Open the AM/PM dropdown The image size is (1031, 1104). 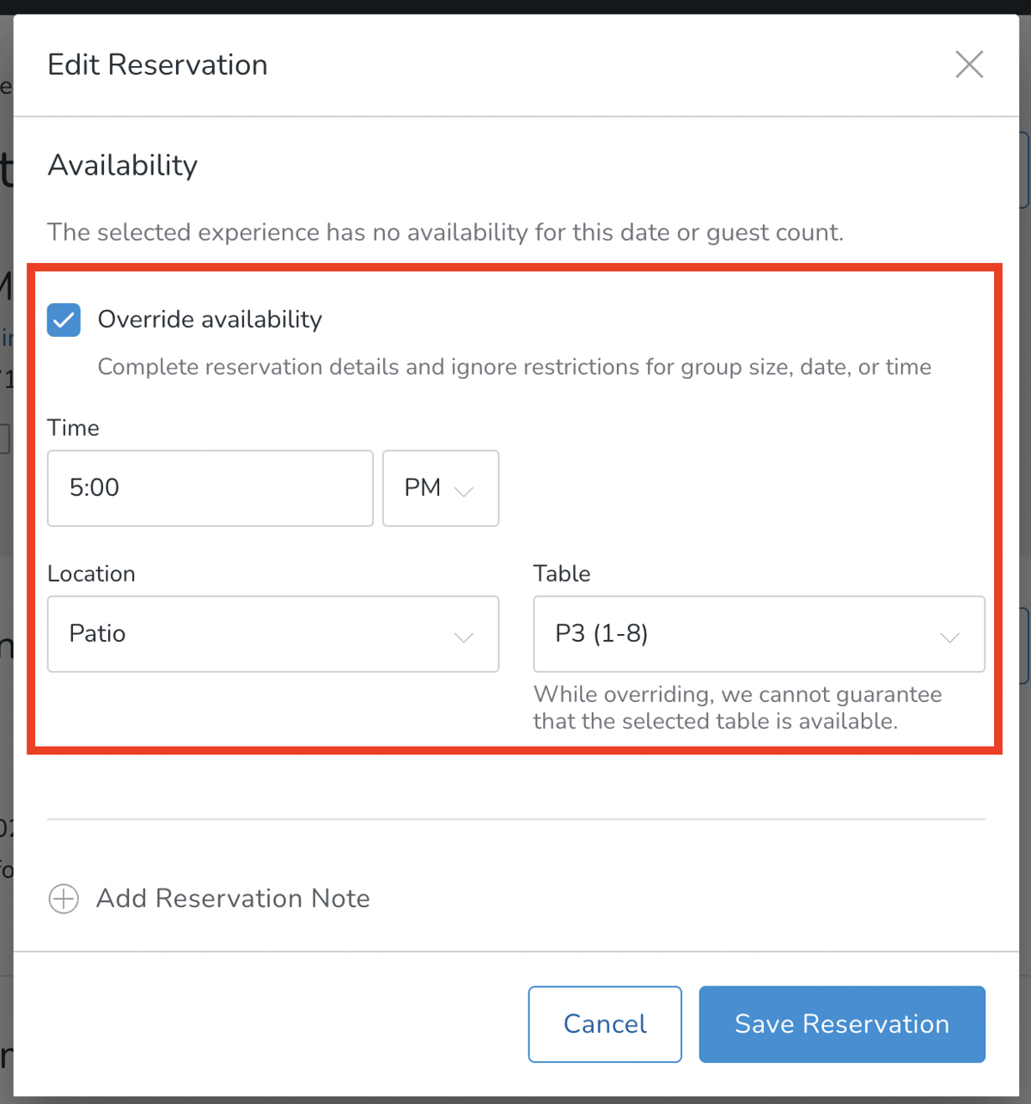click(x=440, y=489)
